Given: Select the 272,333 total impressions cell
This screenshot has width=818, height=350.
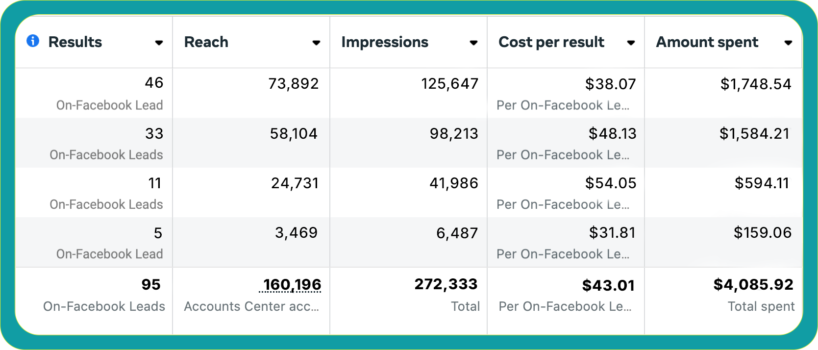Looking at the screenshot, I should point(446,284).
